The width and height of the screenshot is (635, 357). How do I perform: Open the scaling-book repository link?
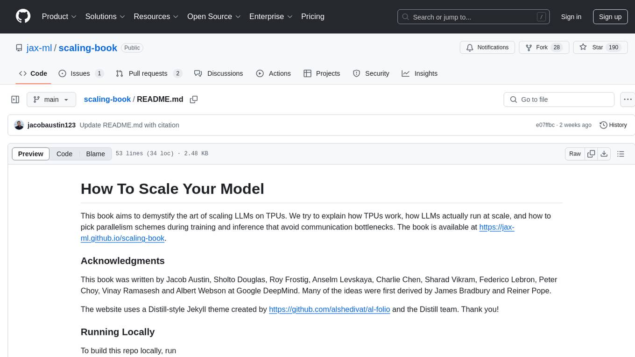[88, 48]
